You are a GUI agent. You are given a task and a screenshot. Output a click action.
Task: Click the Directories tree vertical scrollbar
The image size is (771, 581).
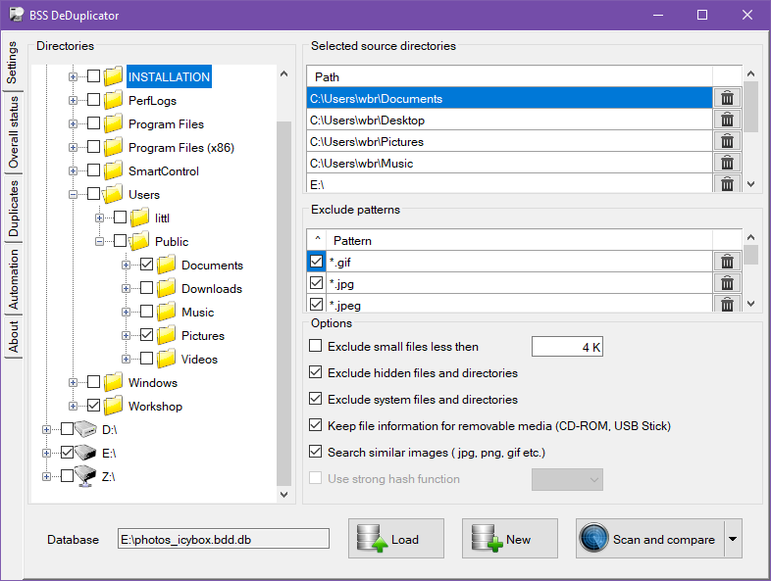point(284,294)
